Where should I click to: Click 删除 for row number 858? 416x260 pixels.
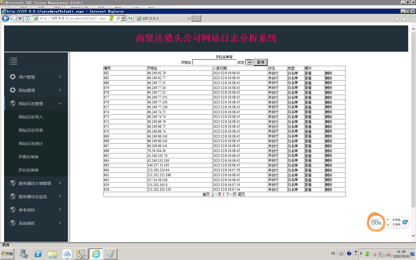328,190
